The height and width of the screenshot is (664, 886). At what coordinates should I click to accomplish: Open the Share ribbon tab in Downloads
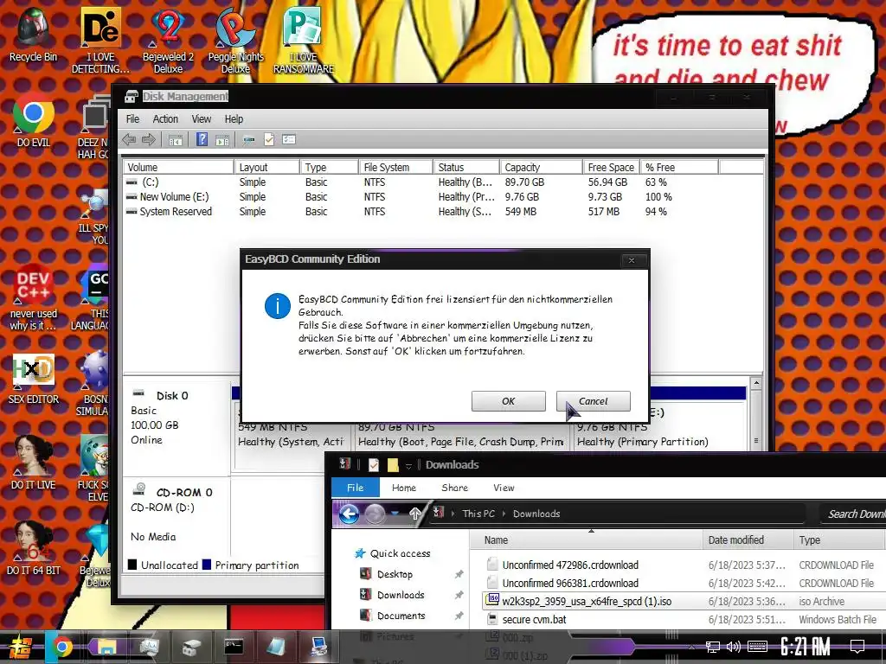454,488
